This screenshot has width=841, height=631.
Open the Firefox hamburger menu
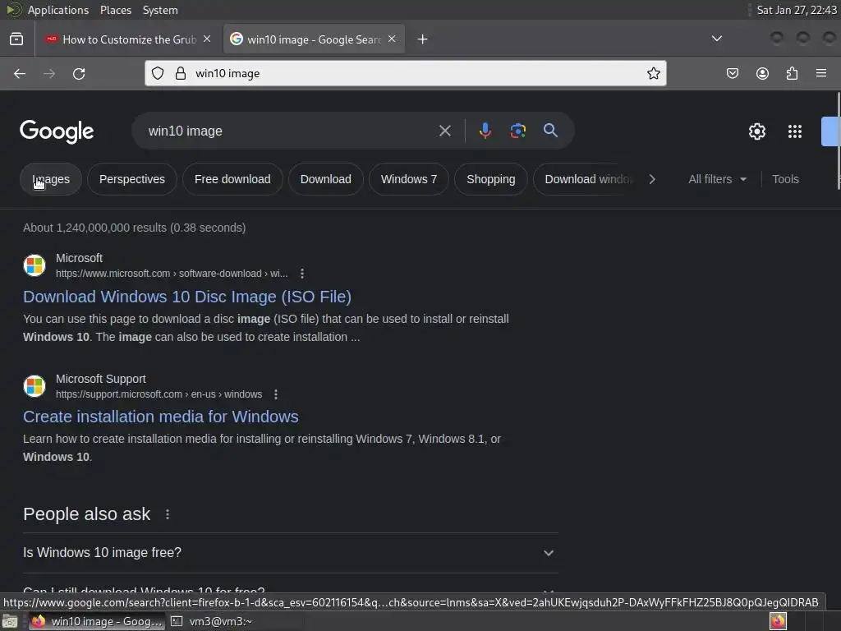821,73
